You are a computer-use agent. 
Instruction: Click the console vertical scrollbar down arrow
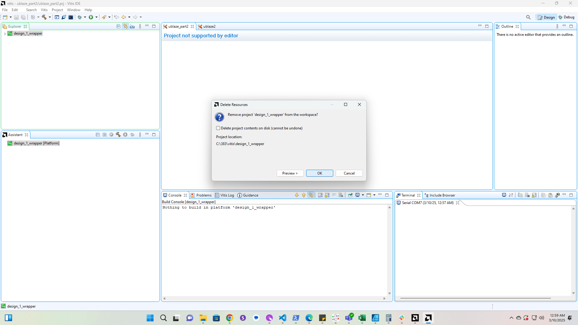click(x=389, y=293)
